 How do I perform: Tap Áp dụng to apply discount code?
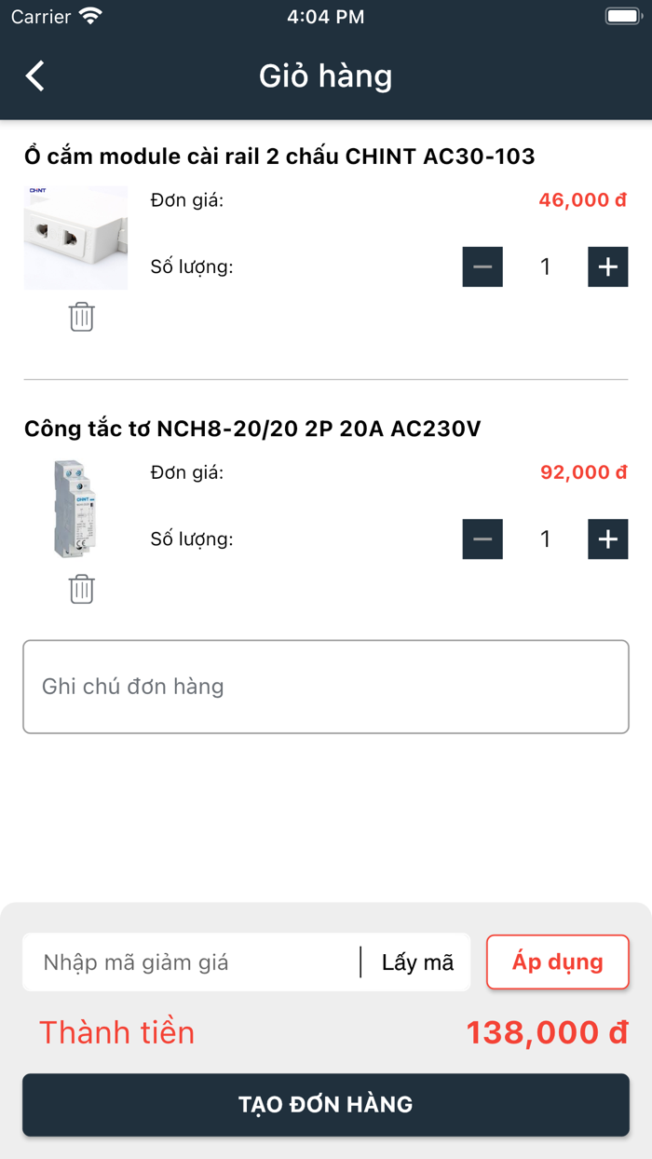tap(557, 961)
